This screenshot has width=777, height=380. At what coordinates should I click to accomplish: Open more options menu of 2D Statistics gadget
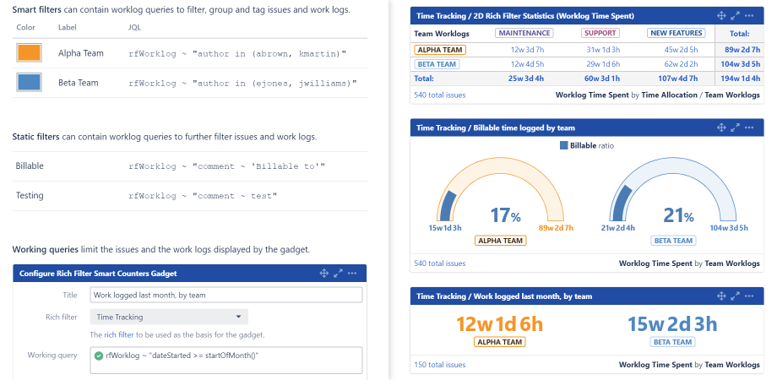coord(751,15)
